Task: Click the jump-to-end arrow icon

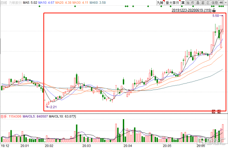Action: (221, 2)
